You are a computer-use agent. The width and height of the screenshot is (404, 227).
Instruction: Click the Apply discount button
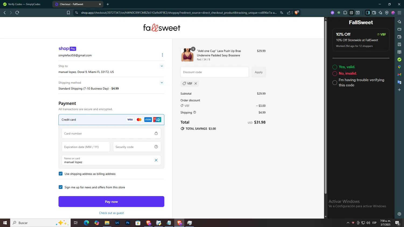click(x=259, y=72)
